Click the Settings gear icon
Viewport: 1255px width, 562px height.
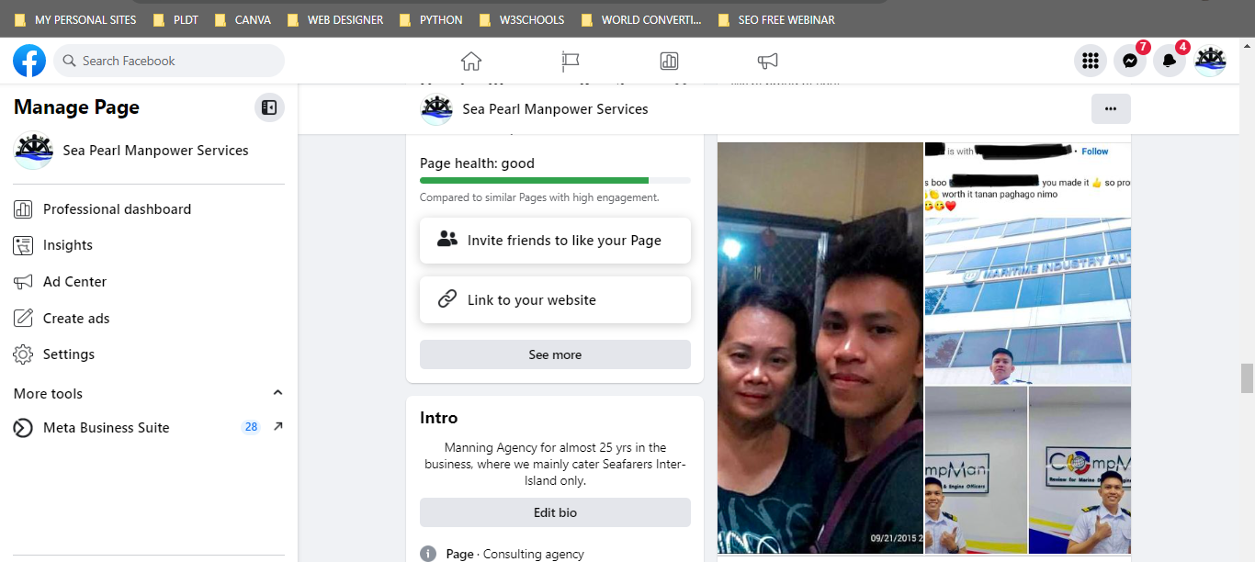point(23,354)
